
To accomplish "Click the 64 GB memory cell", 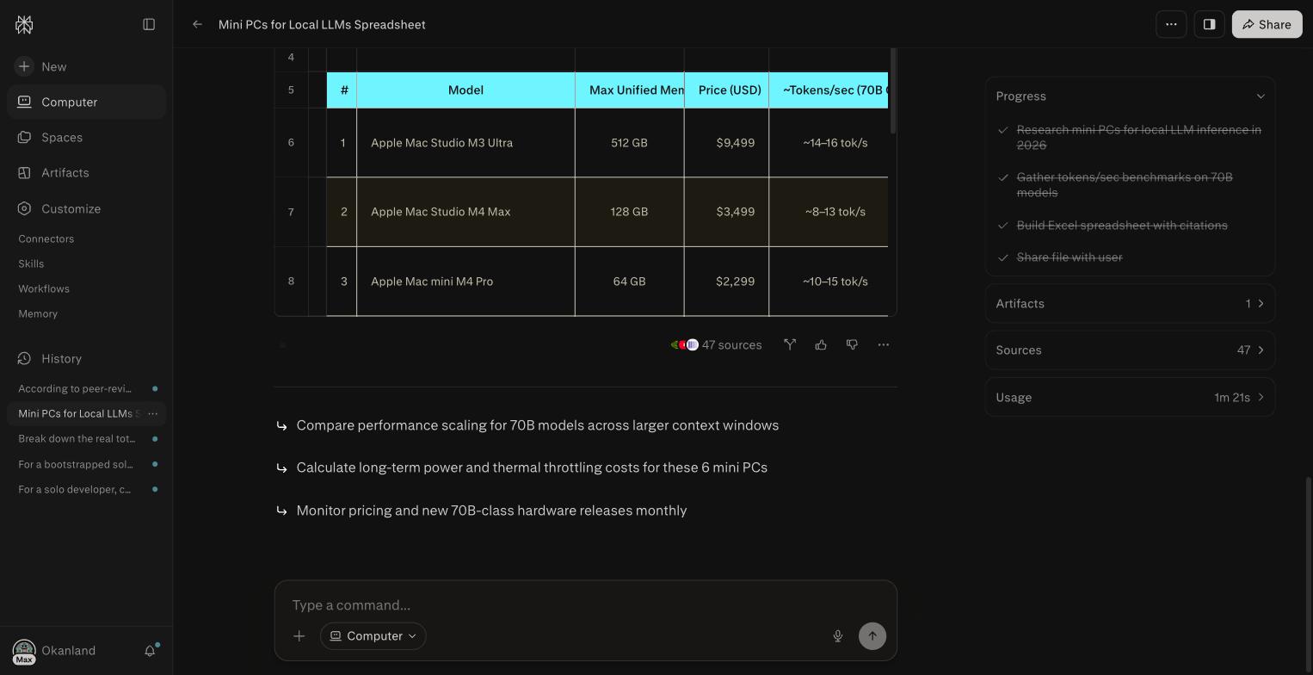I will [629, 282].
